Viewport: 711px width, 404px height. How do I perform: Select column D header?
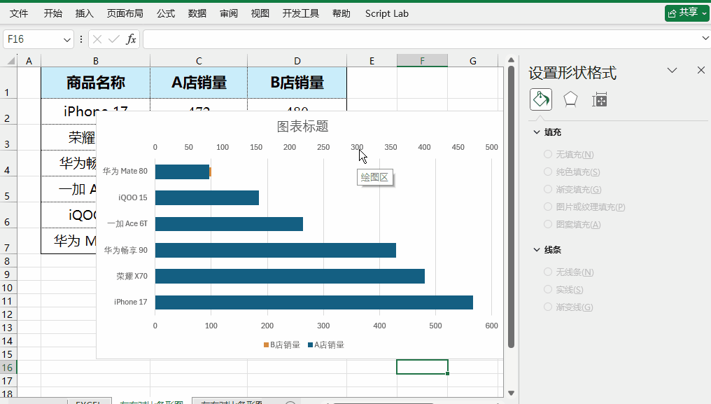click(297, 61)
